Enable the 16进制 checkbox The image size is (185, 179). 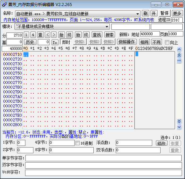point(77,143)
